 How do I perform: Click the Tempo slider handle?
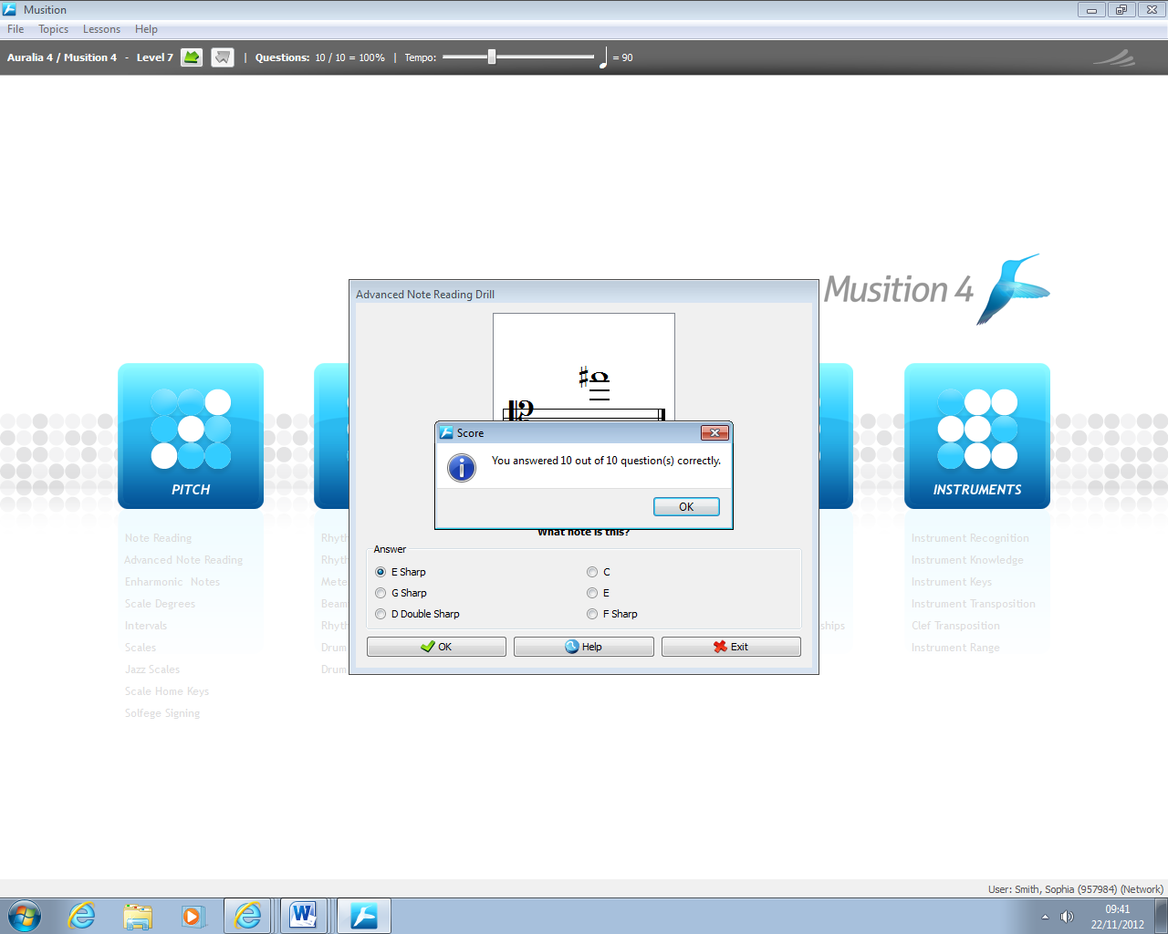492,57
